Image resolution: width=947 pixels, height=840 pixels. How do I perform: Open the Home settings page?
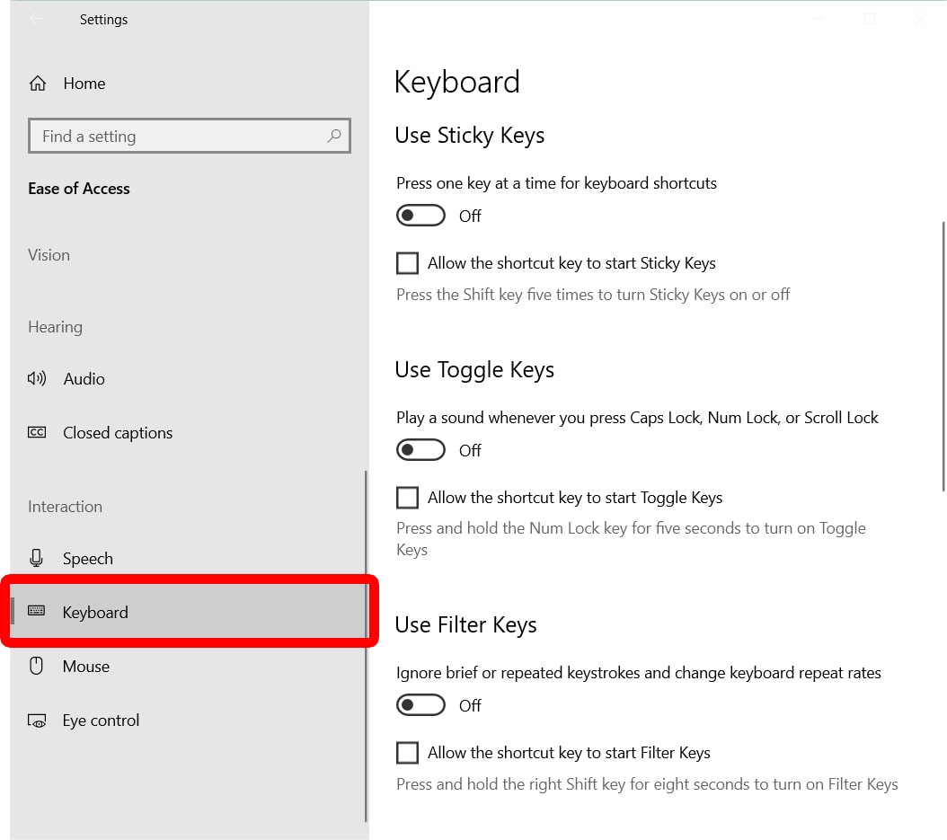(84, 83)
